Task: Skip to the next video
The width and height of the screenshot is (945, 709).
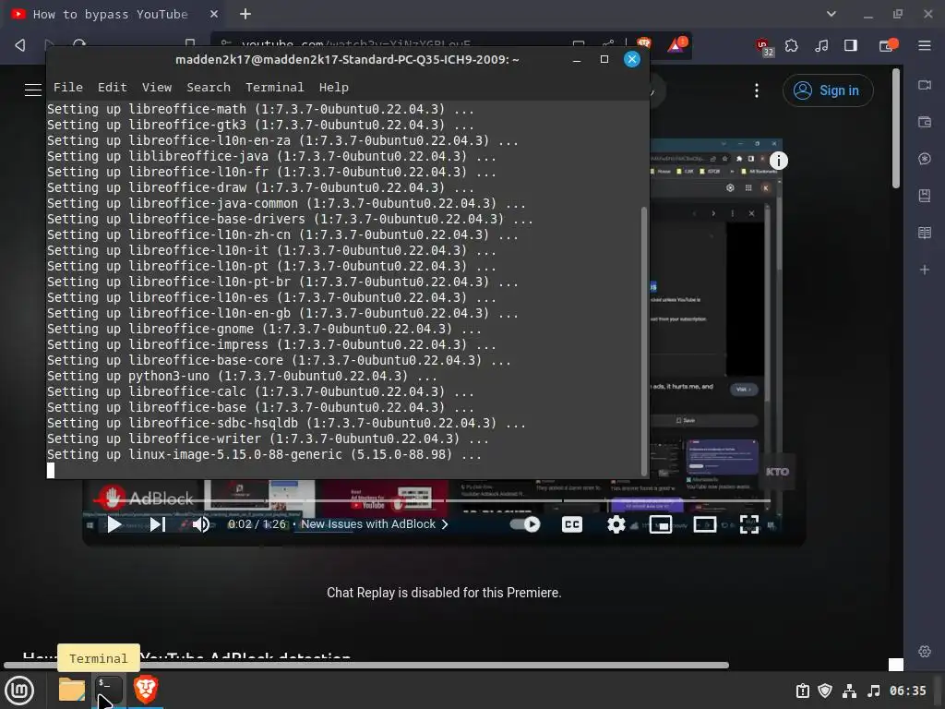Action: [157, 524]
